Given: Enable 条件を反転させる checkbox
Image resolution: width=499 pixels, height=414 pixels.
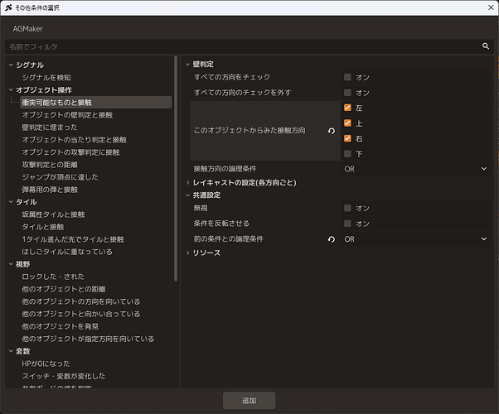Looking at the screenshot, I should tap(347, 224).
